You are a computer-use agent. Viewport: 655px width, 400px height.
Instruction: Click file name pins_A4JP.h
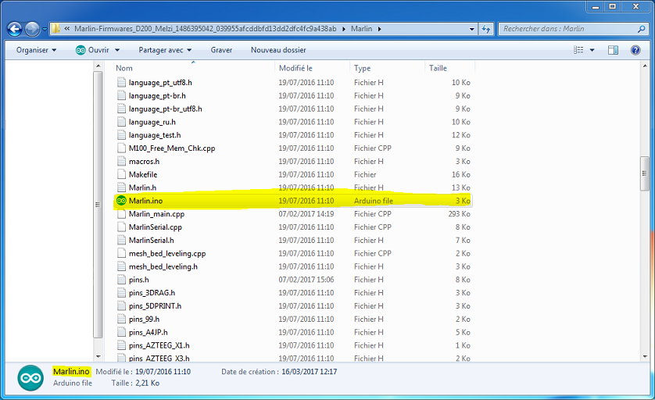(x=149, y=332)
